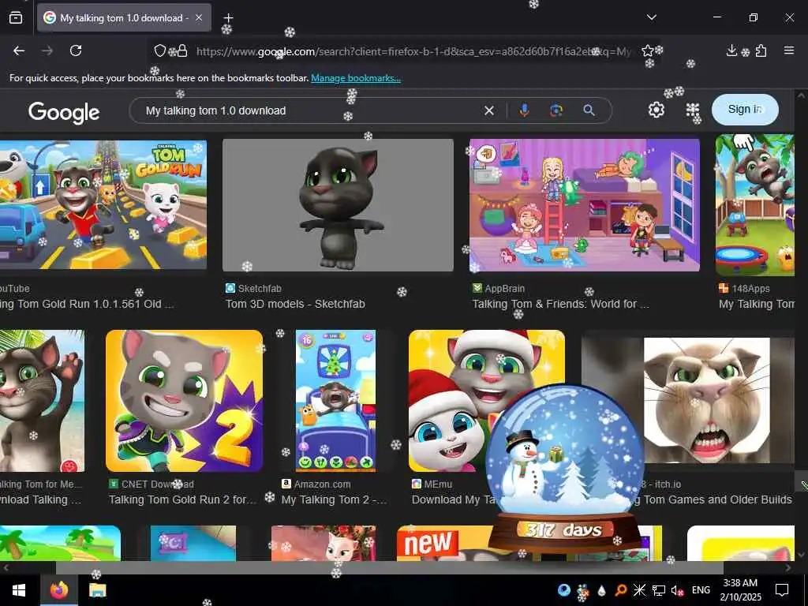
Task: Click the ENG language indicator
Action: pos(701,590)
